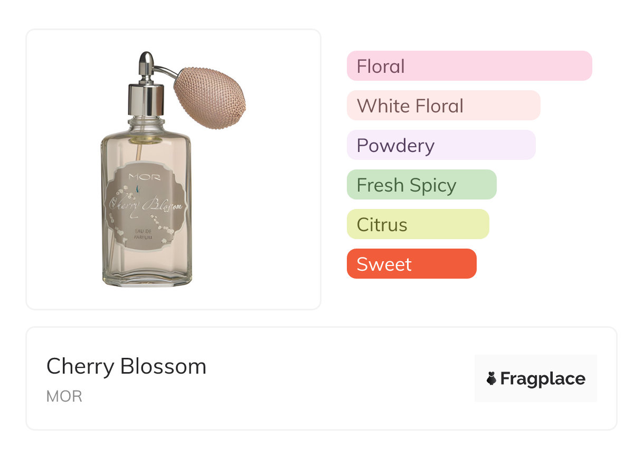Click the glass base of the perfume bottle
Image resolution: width=643 pixels, height=456 pixels.
147,278
